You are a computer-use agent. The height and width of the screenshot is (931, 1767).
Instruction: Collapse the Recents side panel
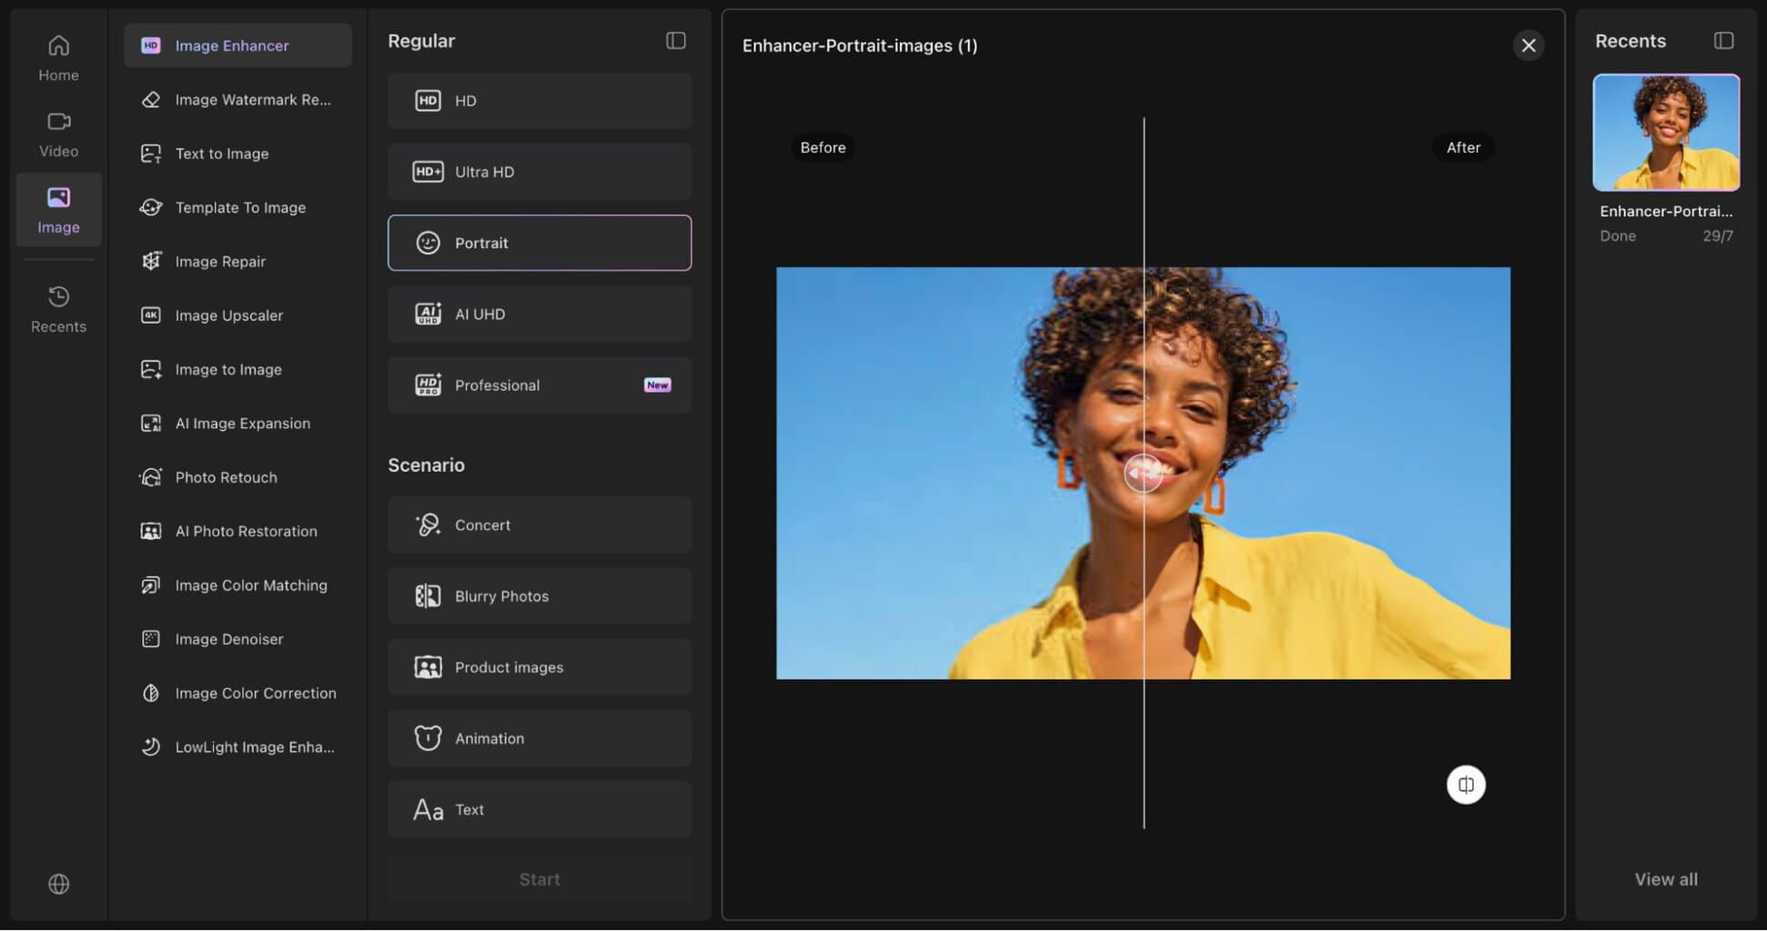(1723, 41)
